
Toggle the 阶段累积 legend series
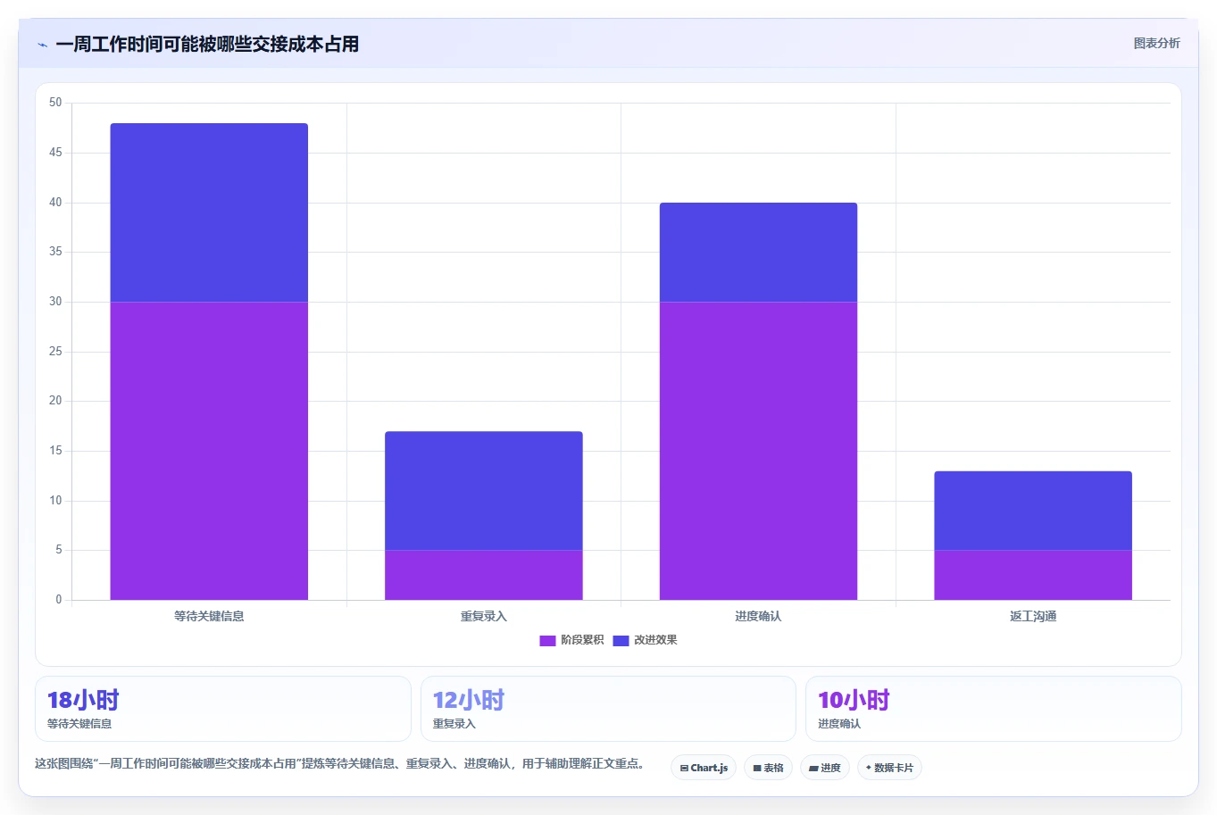[571, 640]
